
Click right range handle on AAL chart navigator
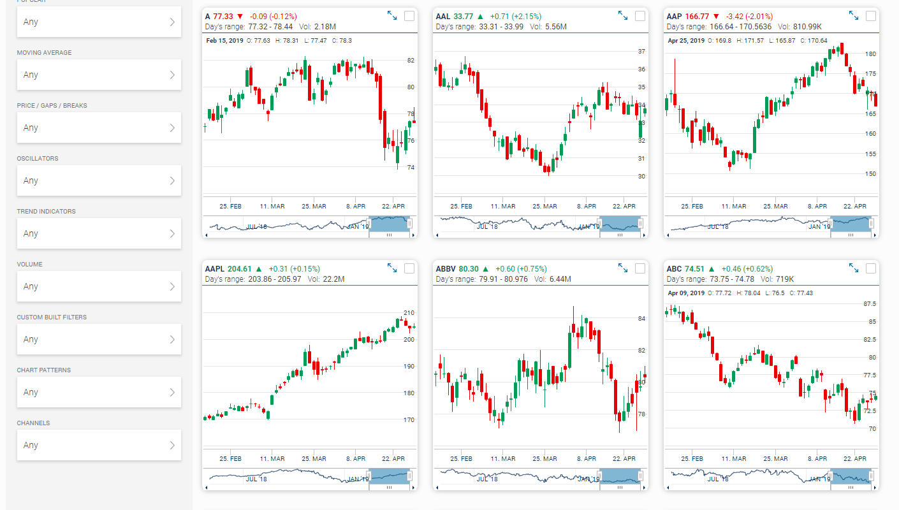point(641,224)
